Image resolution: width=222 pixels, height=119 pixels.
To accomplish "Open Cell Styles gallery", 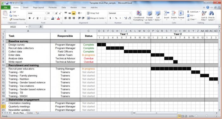I will 158,16.
